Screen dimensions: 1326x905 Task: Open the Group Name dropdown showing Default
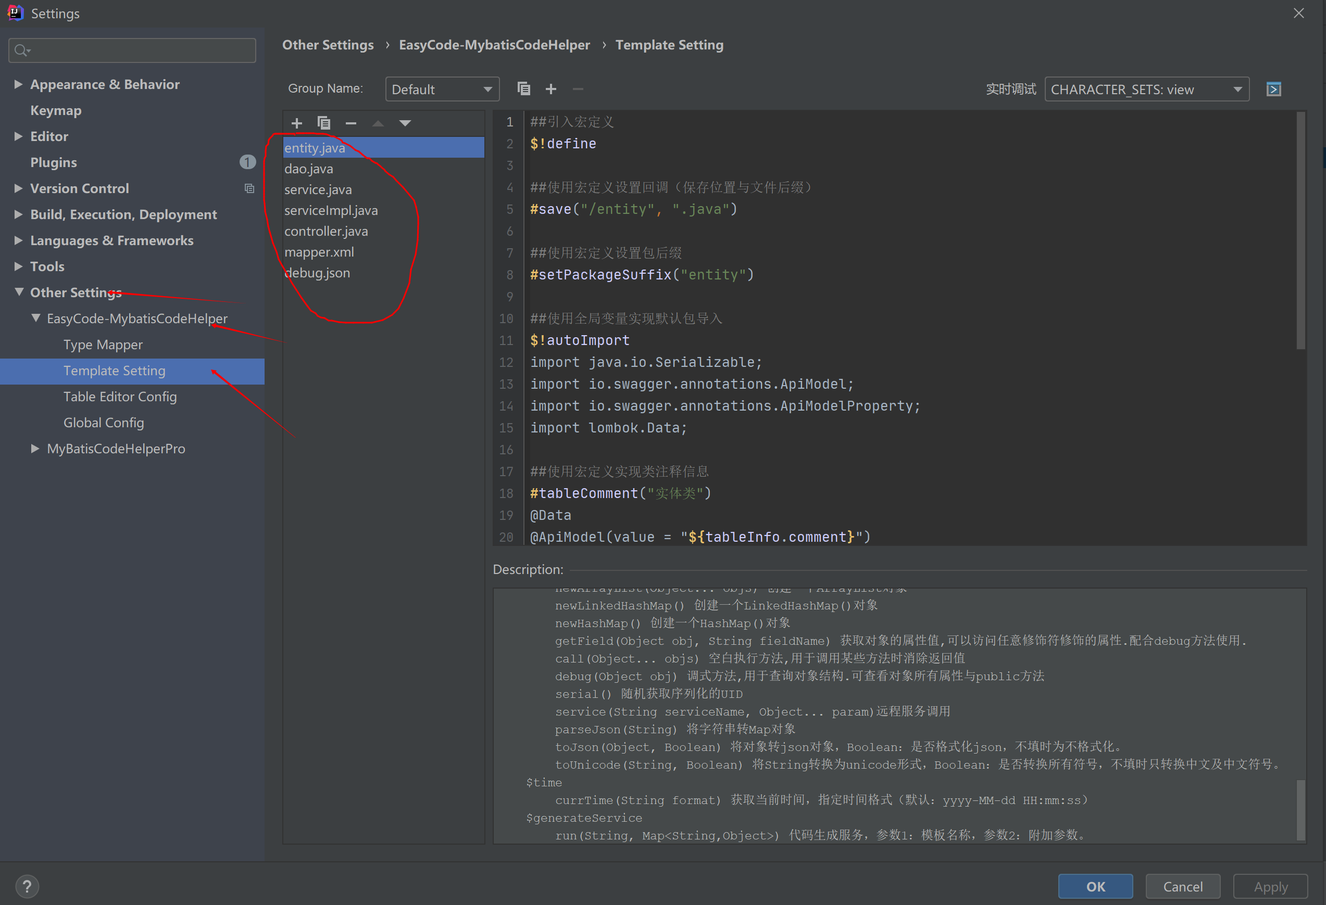tap(442, 88)
